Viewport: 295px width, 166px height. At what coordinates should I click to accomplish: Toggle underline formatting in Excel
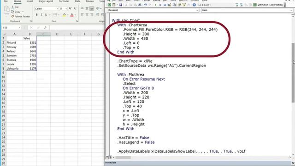click(x=46, y=15)
